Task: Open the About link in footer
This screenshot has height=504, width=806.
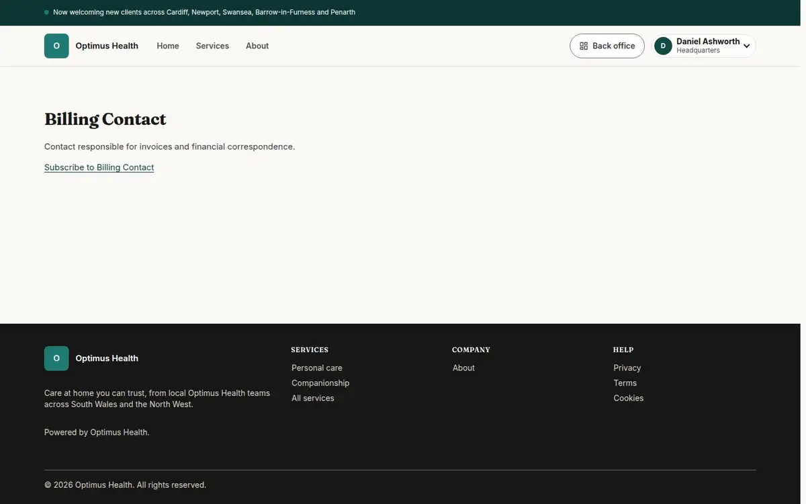Action: point(463,368)
